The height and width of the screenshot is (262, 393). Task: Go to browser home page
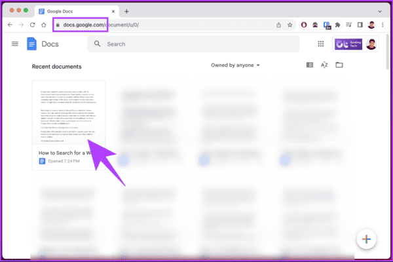pyautogui.click(x=44, y=25)
